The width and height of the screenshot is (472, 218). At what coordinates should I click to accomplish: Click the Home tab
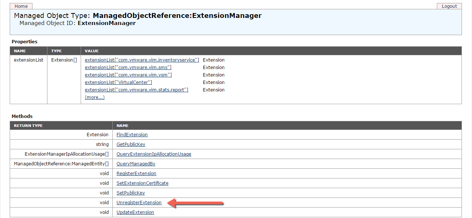click(21, 6)
